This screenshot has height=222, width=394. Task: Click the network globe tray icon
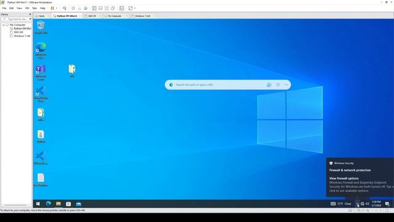363,204
